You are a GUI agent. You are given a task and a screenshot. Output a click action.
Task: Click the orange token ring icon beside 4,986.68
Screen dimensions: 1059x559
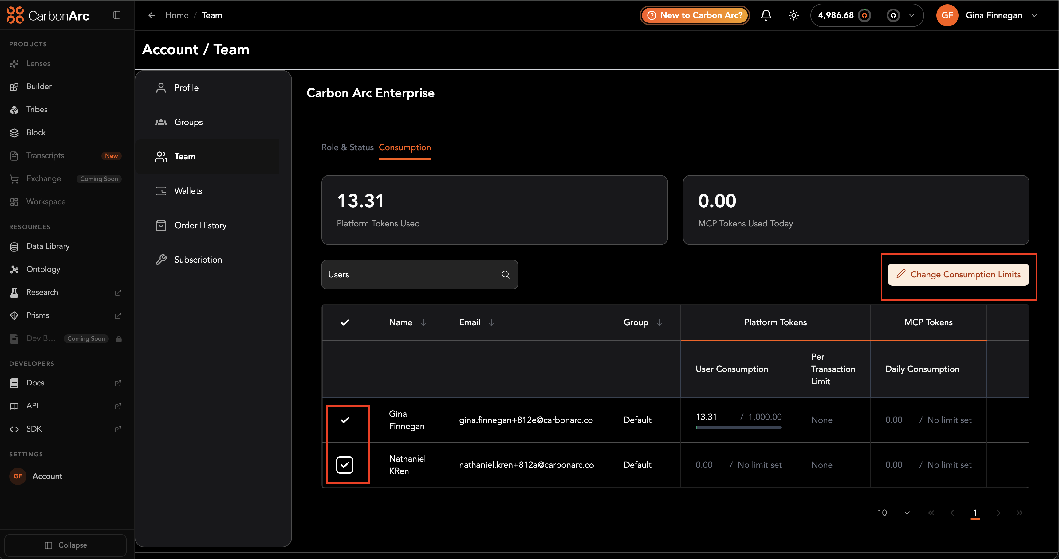click(864, 15)
